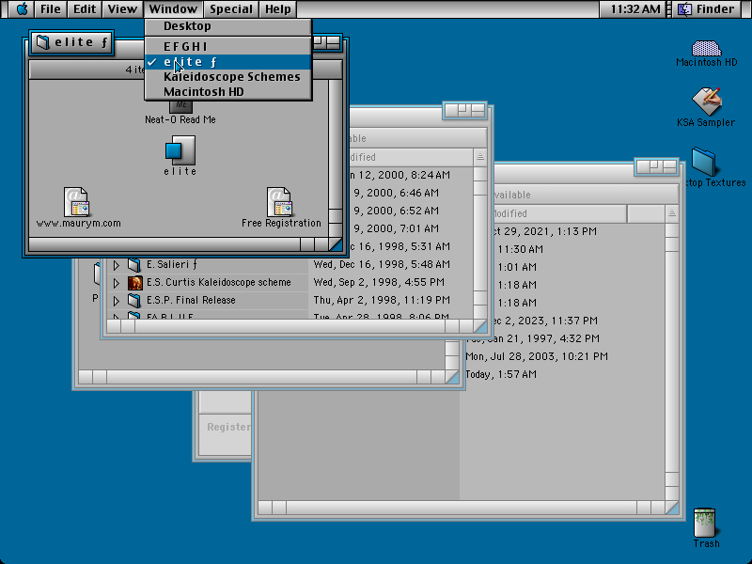Image resolution: width=752 pixels, height=564 pixels.
Task: Click the resize grip of elite ƒ window
Action: [x=336, y=244]
